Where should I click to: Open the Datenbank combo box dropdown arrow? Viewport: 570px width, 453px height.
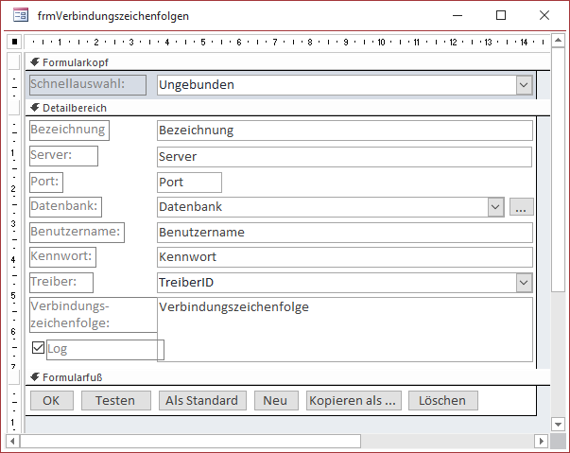point(495,207)
